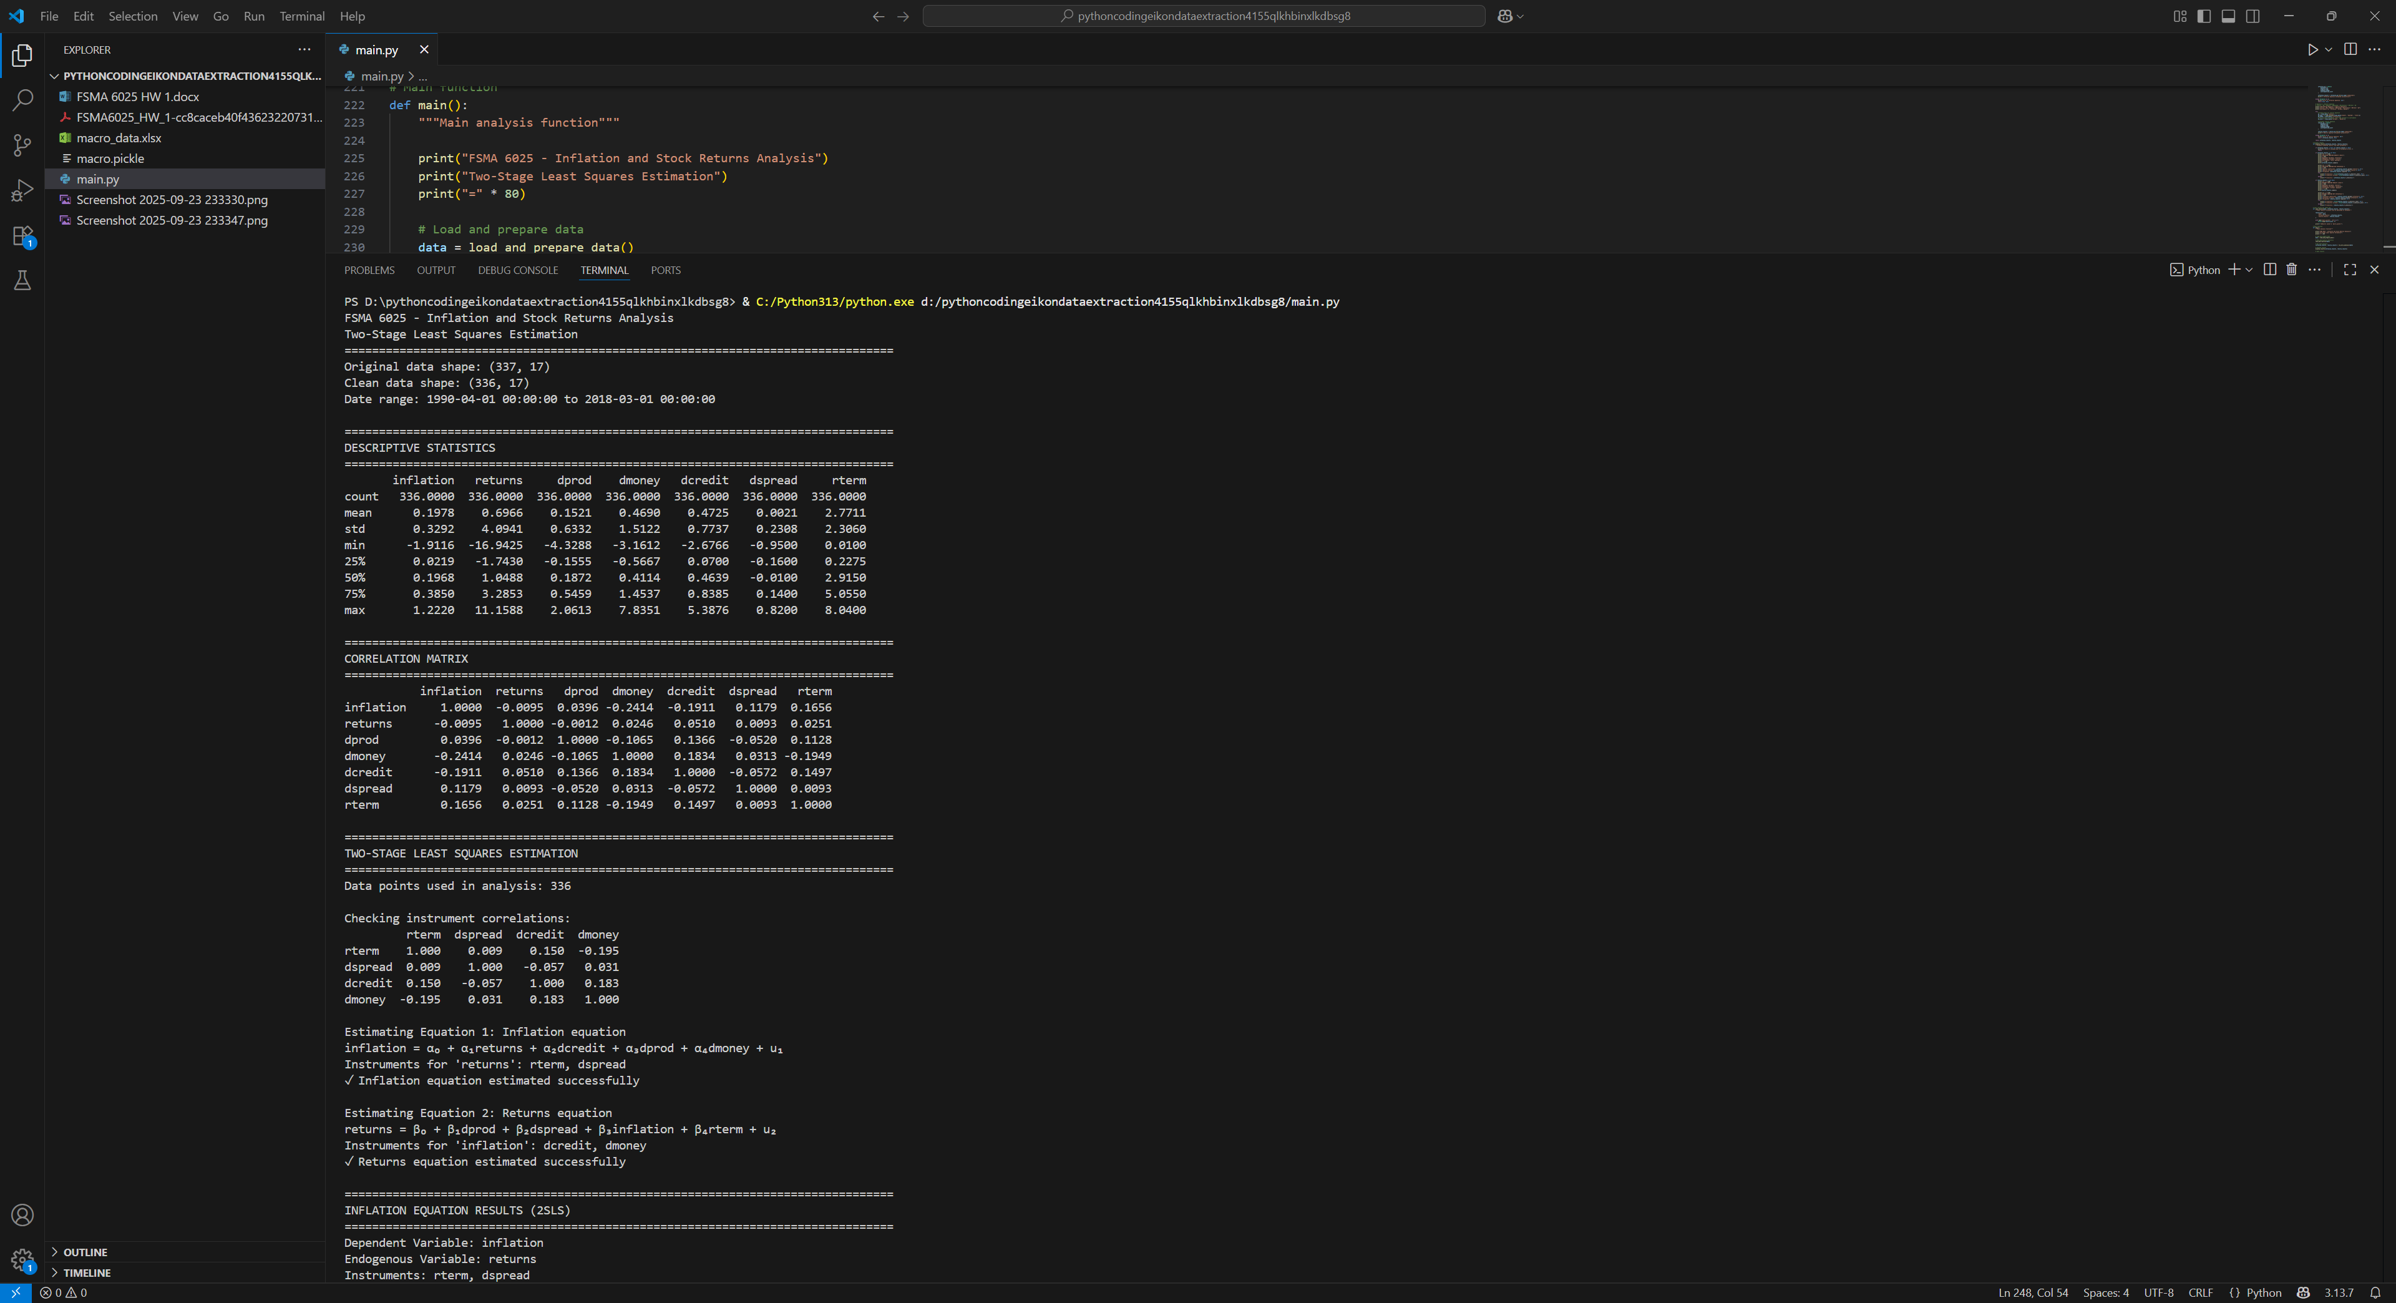Viewport: 2396px width, 1303px height.
Task: Open the Extensions view
Action: [22, 237]
